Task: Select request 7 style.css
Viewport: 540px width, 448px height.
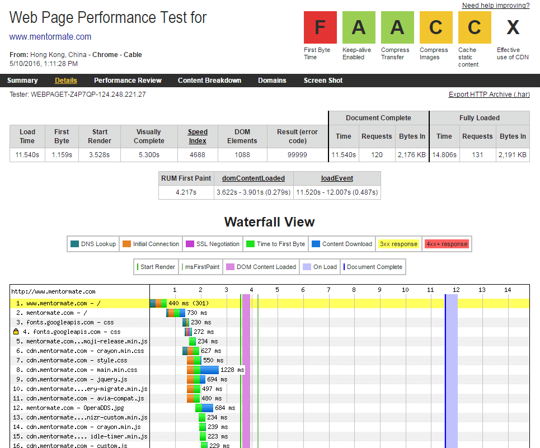Action: pyautogui.click(x=72, y=360)
